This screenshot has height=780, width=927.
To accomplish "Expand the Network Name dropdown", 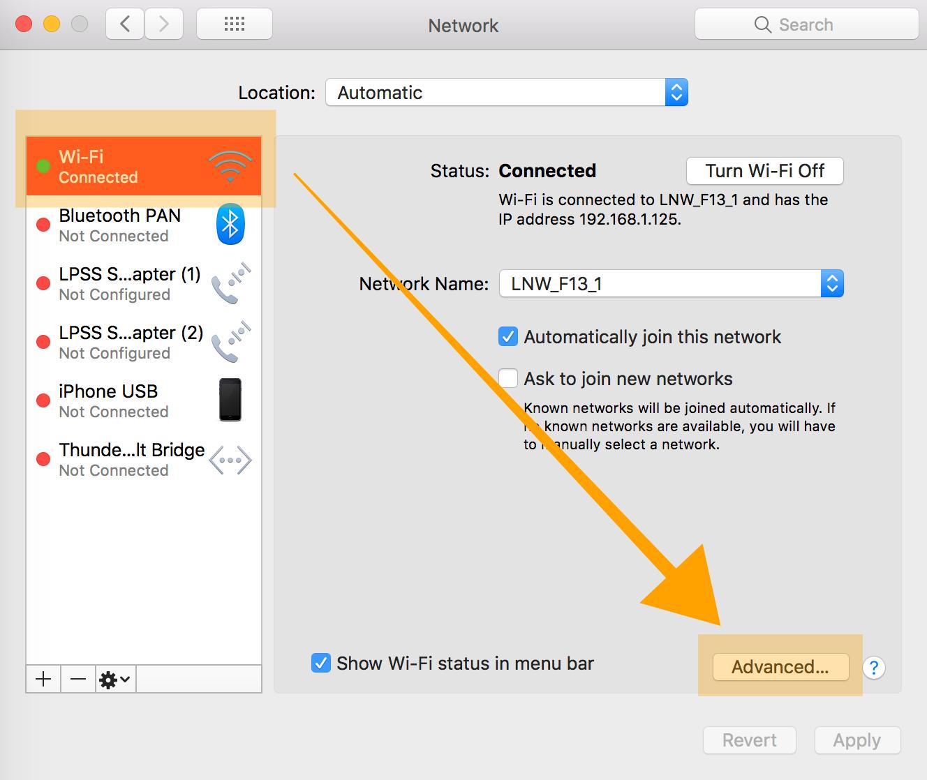I will click(x=671, y=284).
